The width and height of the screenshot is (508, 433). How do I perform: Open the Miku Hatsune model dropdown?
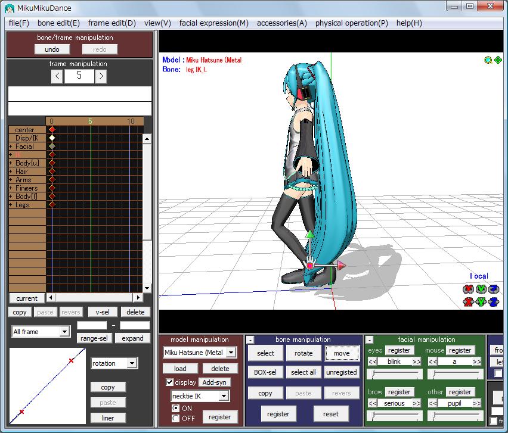[231, 353]
